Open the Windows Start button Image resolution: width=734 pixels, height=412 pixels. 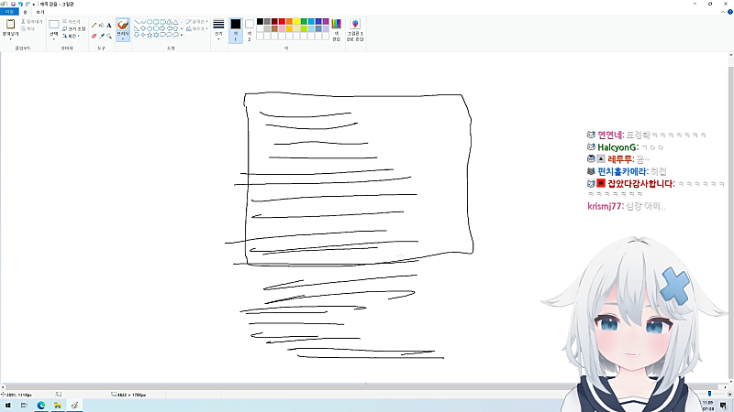8,406
